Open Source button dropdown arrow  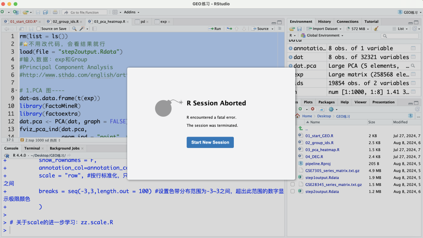273,29
